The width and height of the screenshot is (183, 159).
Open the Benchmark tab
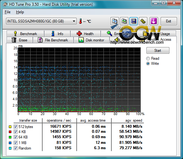[x=26, y=34]
